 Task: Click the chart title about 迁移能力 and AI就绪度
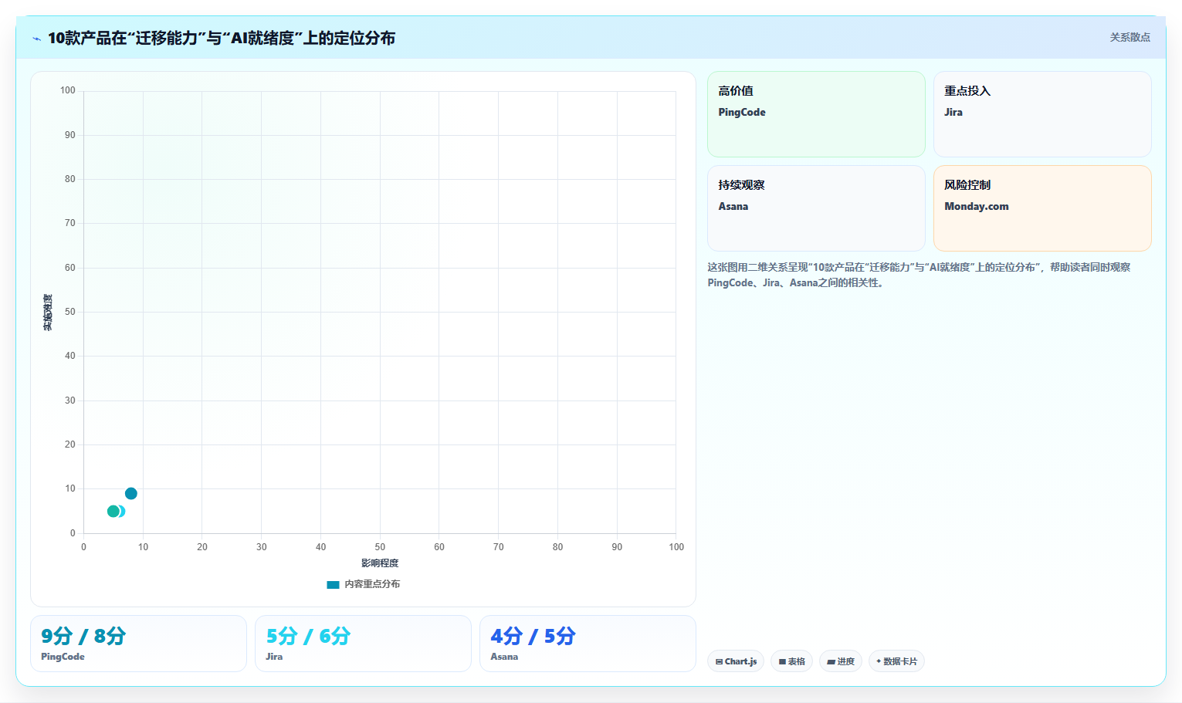click(222, 38)
